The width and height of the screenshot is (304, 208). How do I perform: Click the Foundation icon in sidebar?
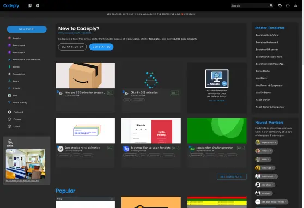click(x=9, y=74)
